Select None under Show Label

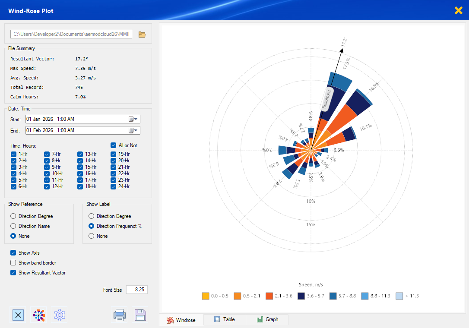[x=92, y=236]
